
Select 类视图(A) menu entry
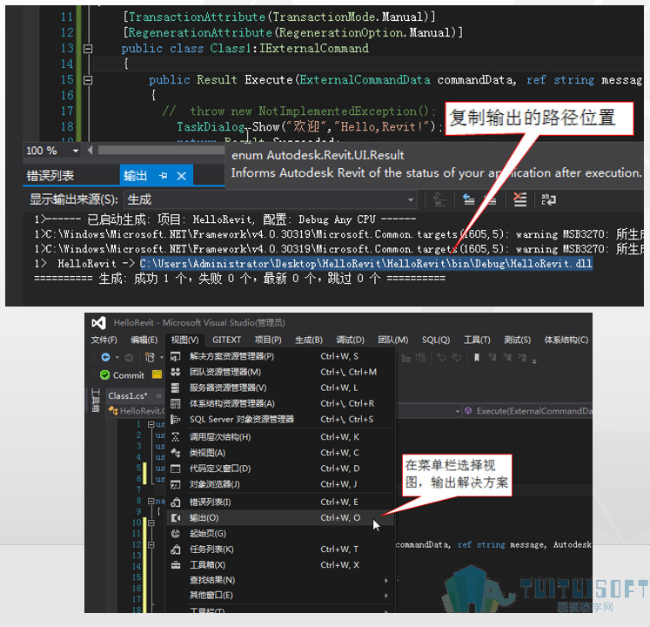(280, 453)
